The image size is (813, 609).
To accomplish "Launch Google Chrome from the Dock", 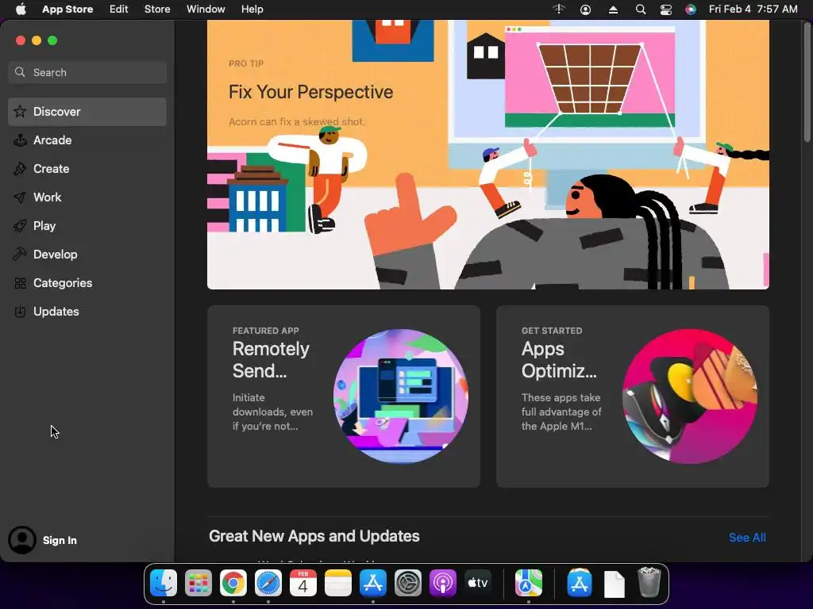I will [233, 583].
